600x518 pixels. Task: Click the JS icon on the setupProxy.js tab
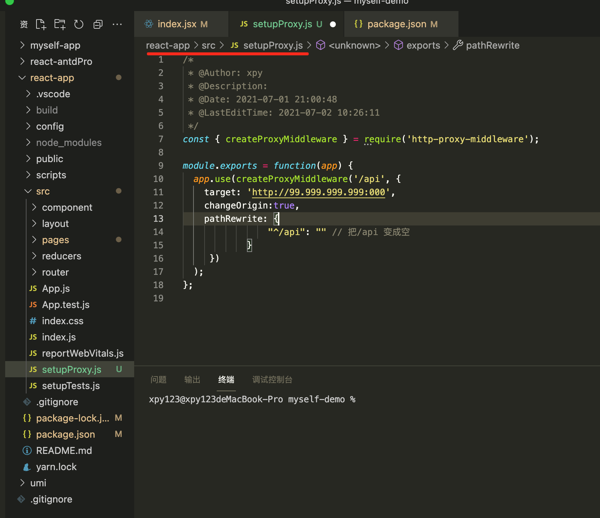point(244,24)
